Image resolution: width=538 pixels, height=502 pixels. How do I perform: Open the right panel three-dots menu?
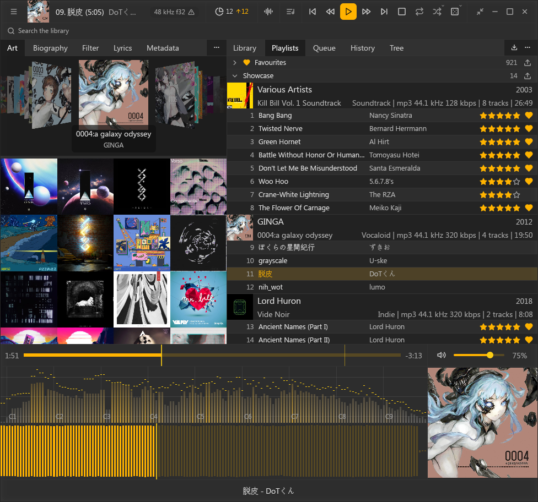pos(528,47)
